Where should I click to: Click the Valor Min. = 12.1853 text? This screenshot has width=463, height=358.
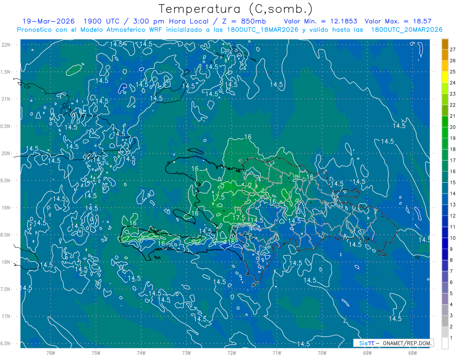(320, 21)
